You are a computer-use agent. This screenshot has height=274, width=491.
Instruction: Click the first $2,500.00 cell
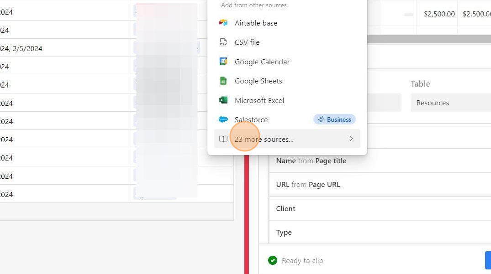tap(437, 14)
